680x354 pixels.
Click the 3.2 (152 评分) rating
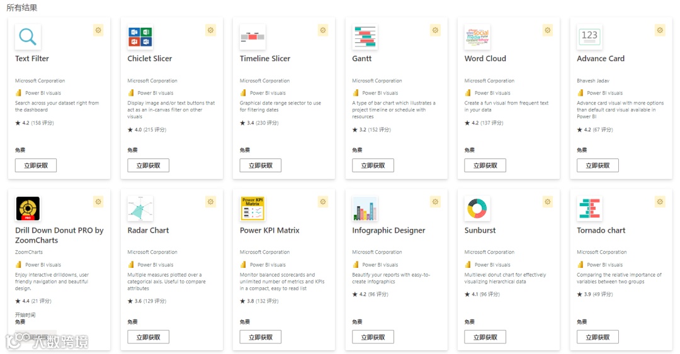pyautogui.click(x=371, y=130)
